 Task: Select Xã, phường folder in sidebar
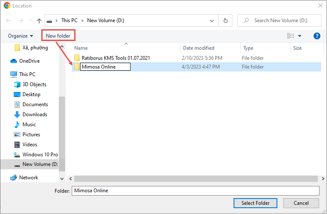pos(31,48)
